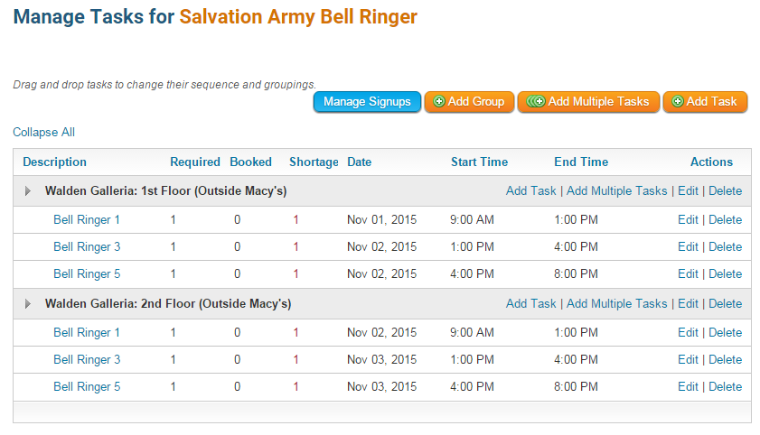Edit the 1st Floor Bell Ringer 1 task
Image resolution: width=760 pixels, height=435 pixels.
(688, 220)
